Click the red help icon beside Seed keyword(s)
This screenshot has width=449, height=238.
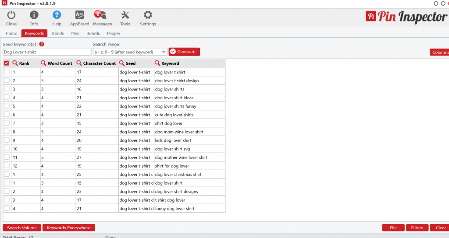coord(42,44)
